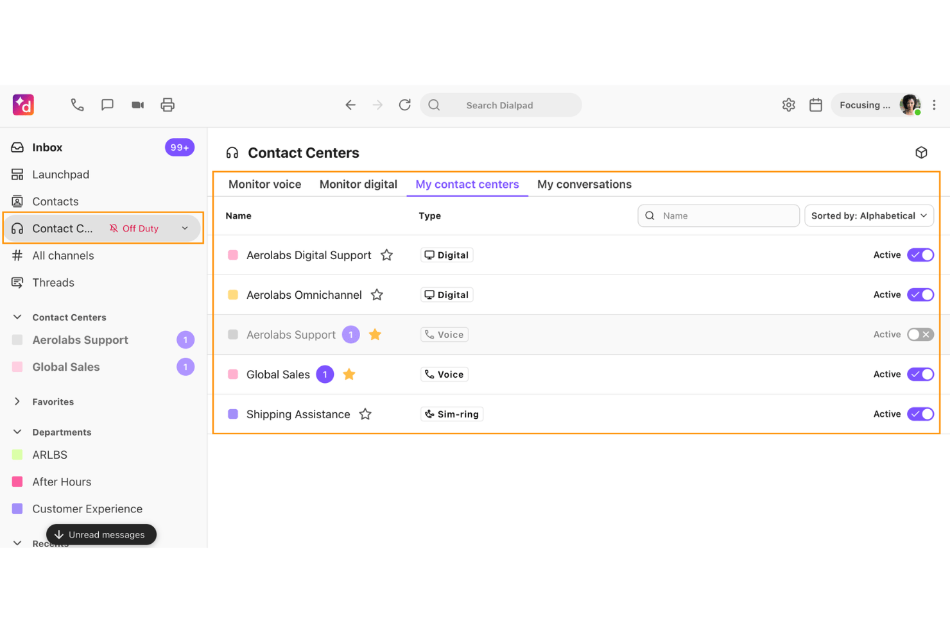Start a video meeting via camera icon
The height and width of the screenshot is (633, 950).
(x=137, y=105)
